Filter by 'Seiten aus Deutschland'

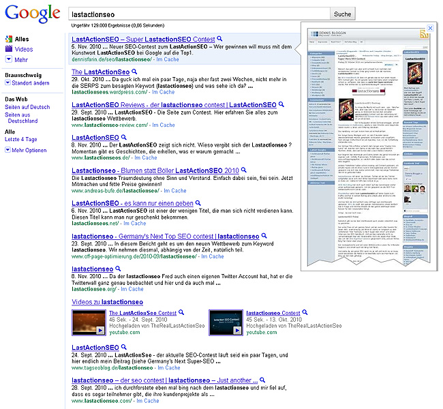21,118
